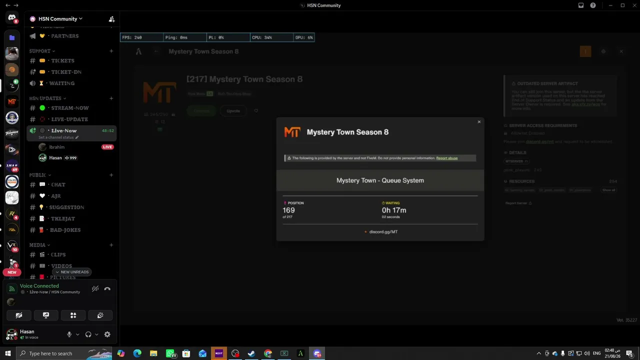Jump to NEW UNREADS in channel list
This screenshot has width=640, height=360.
pos(71,272)
